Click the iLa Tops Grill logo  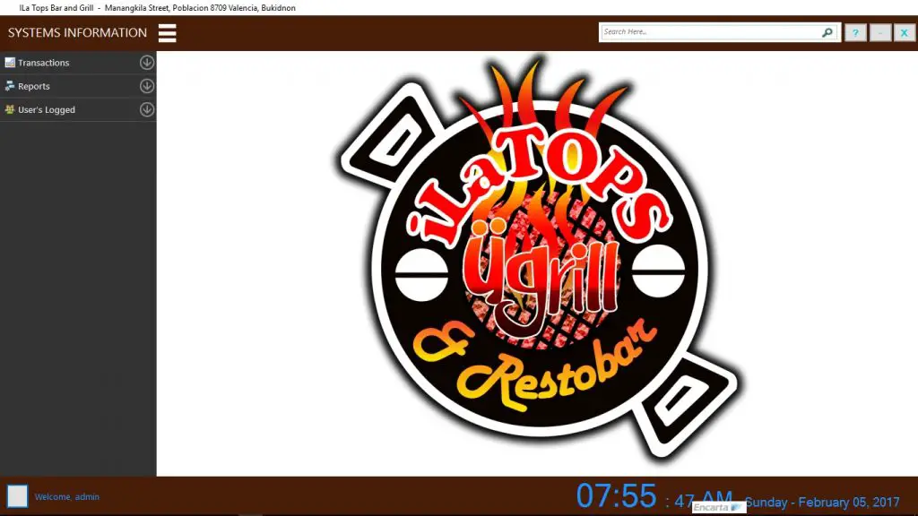coord(536,260)
